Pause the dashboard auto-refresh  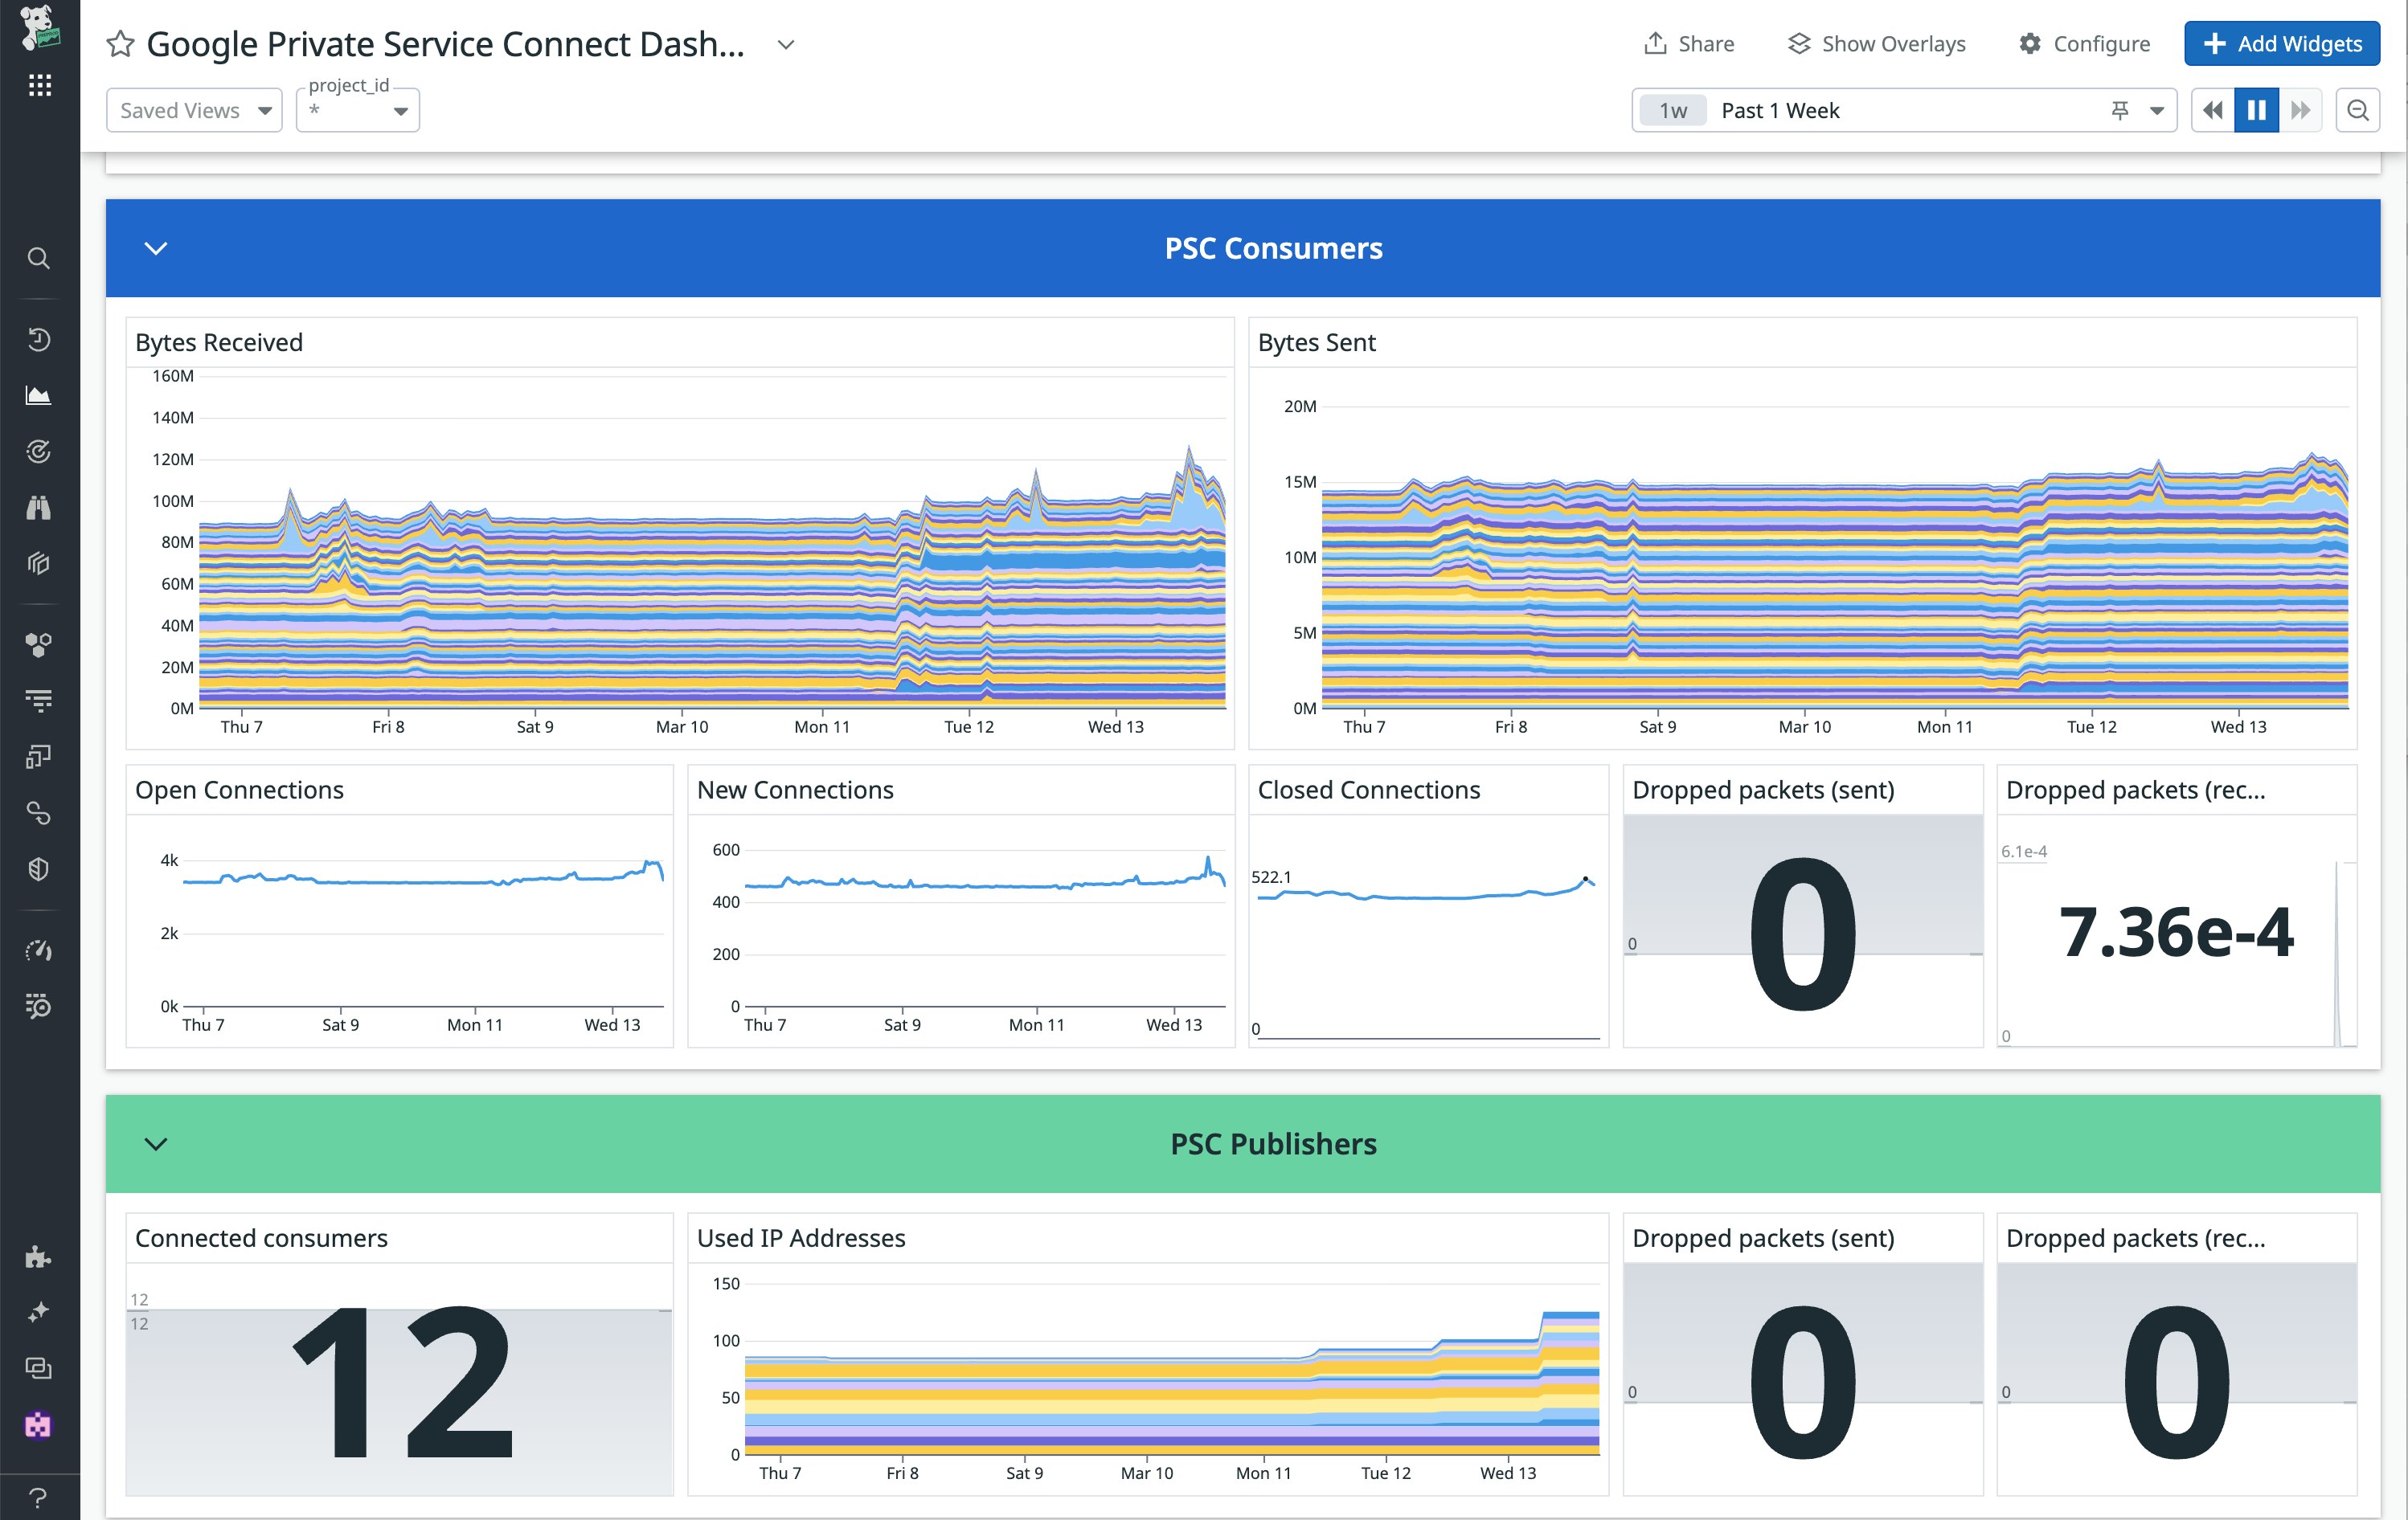2256,110
